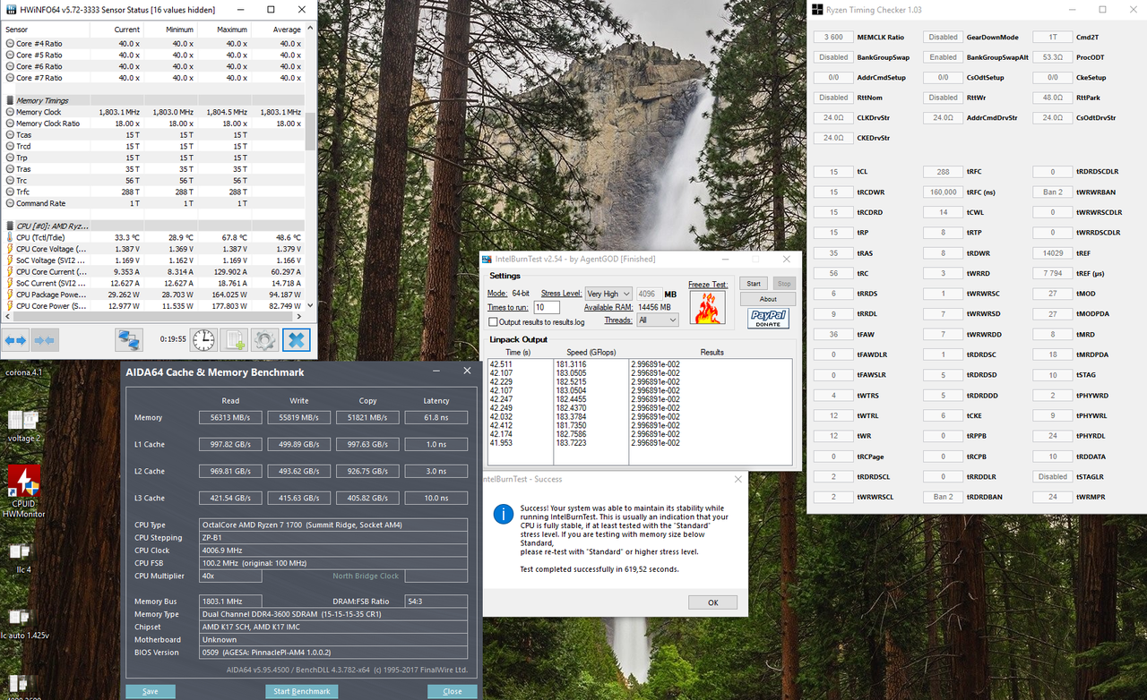The width and height of the screenshot is (1147, 700).
Task: Click the info icon in IntelBurnTest Success dialog
Action: (505, 513)
